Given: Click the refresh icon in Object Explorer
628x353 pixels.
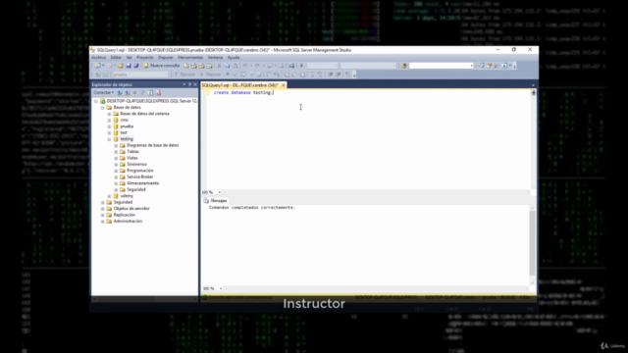Looking at the screenshot, I should point(150,92).
